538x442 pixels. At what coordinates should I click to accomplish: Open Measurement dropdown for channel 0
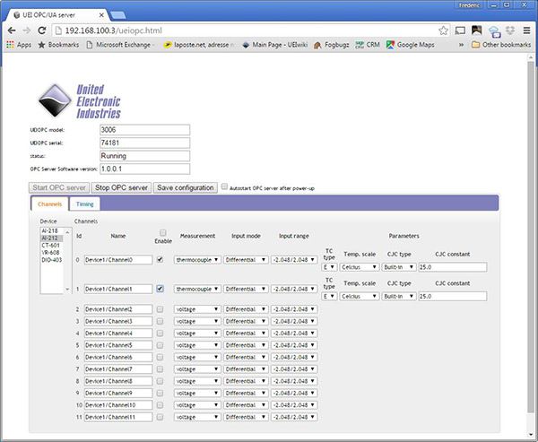tap(196, 267)
